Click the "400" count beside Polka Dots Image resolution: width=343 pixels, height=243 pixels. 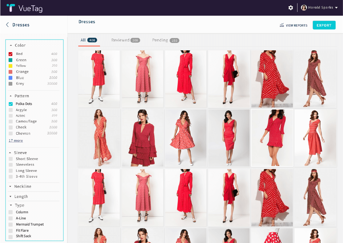(x=54, y=104)
